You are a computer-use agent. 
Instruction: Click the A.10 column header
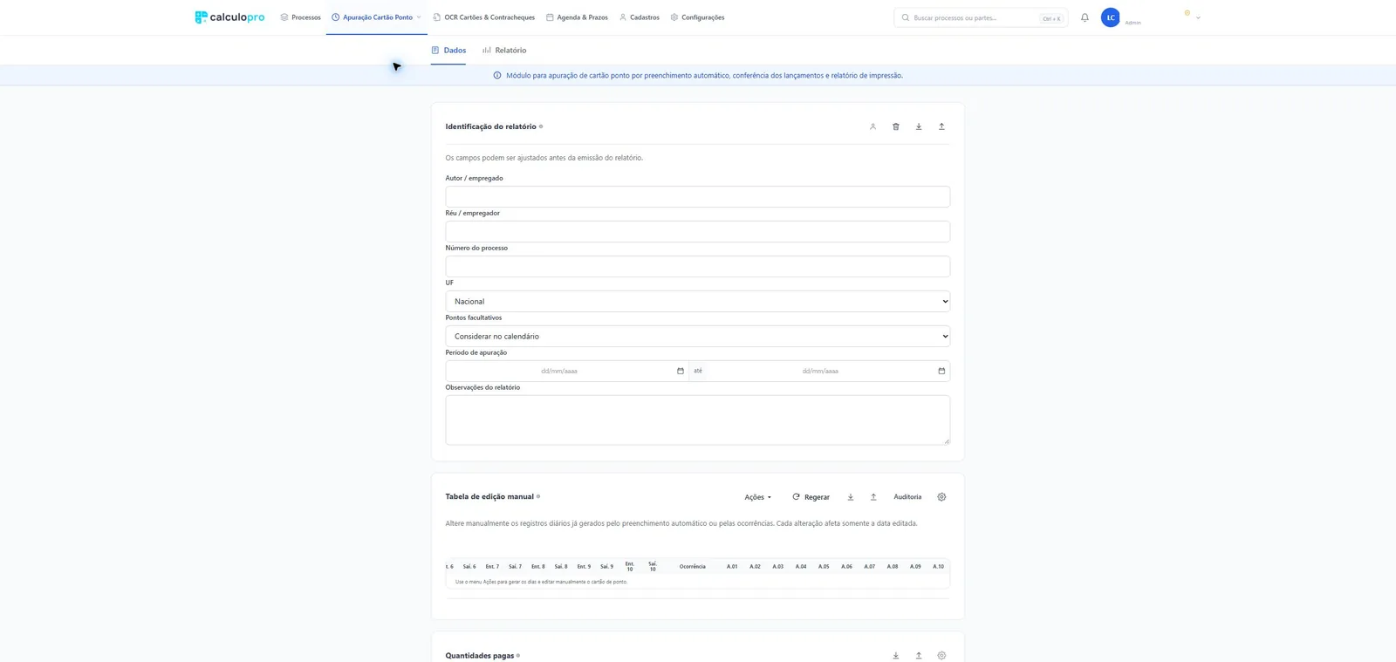point(938,567)
